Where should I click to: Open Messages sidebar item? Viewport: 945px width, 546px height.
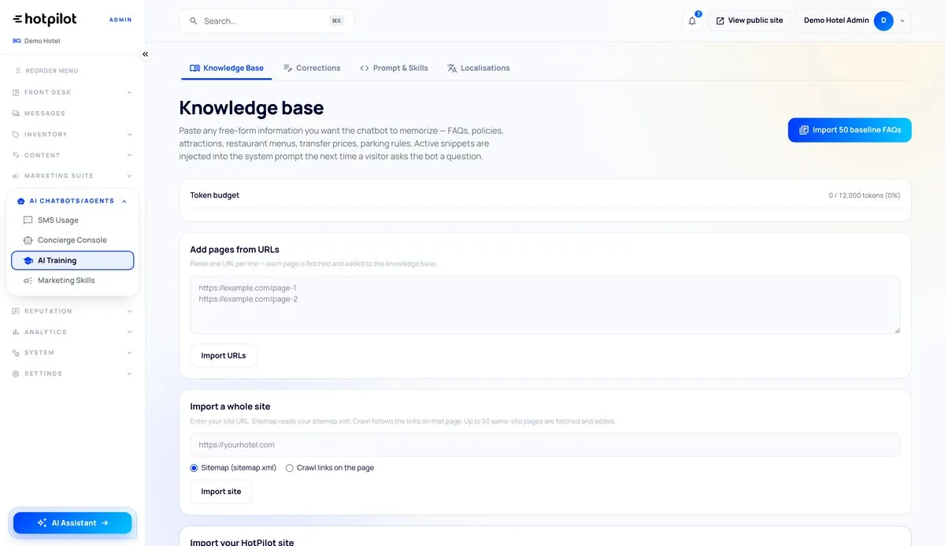[72, 113]
